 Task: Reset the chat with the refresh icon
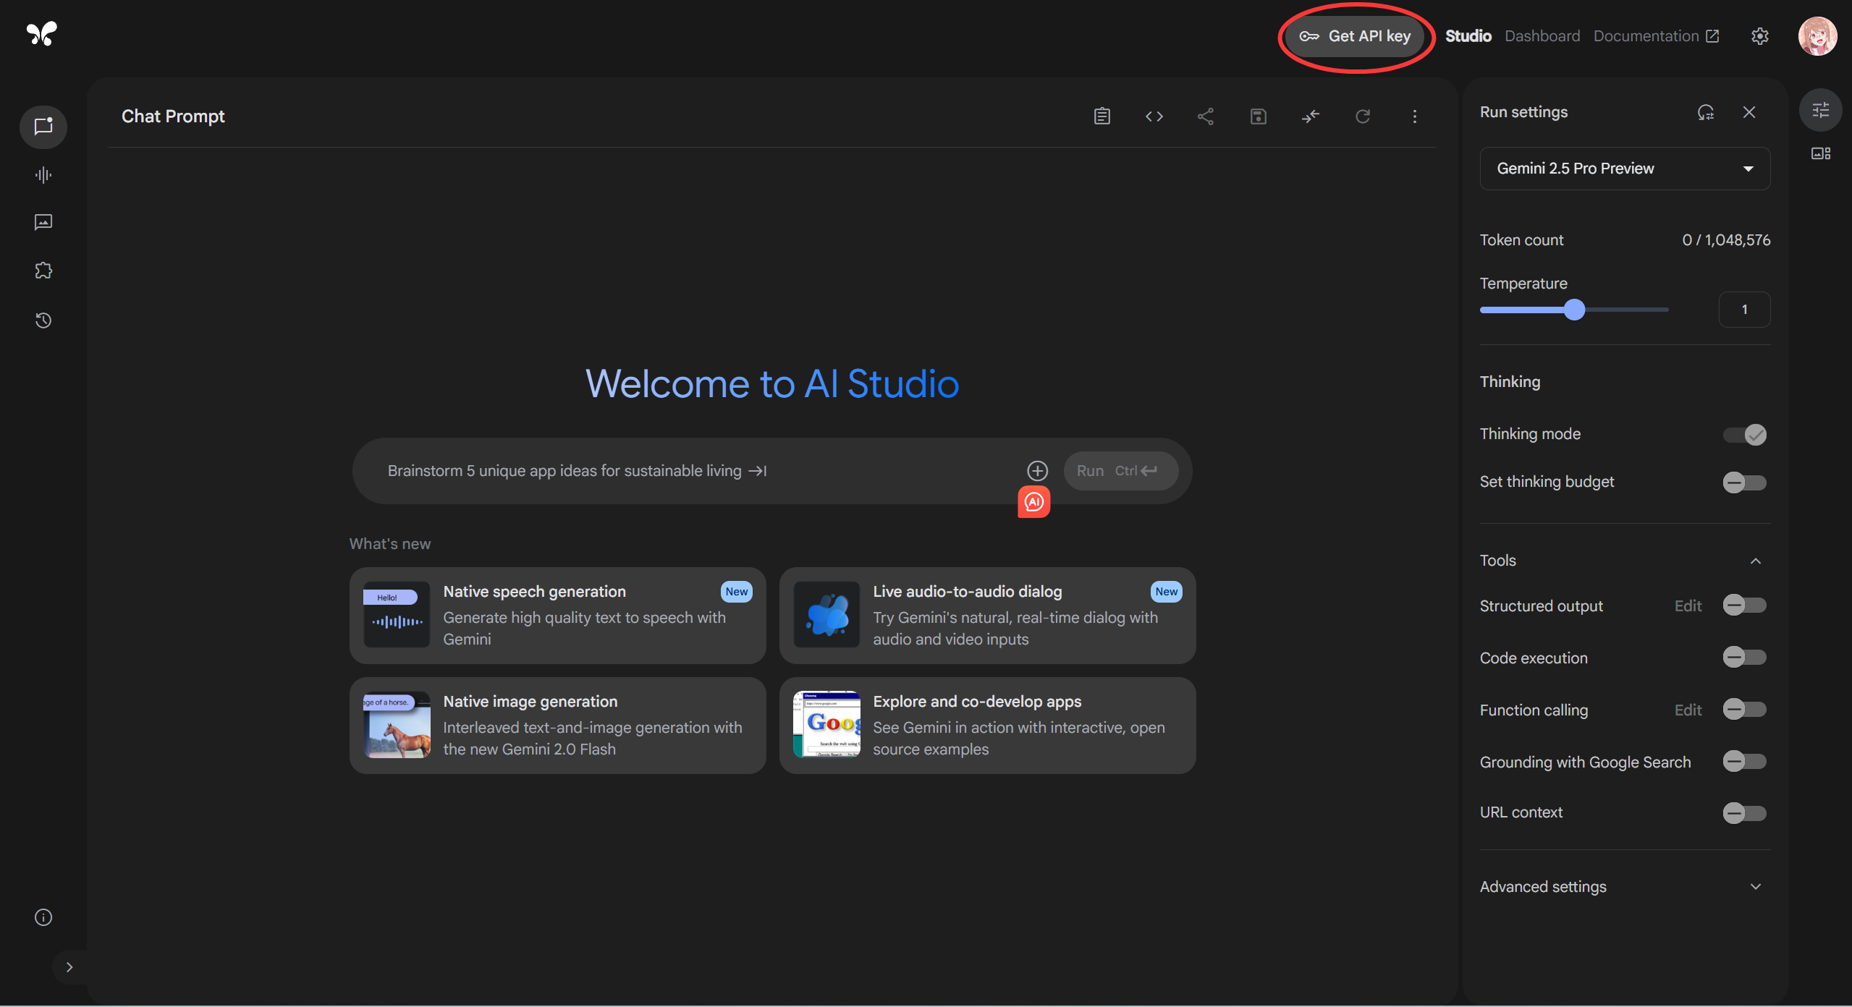1363,116
